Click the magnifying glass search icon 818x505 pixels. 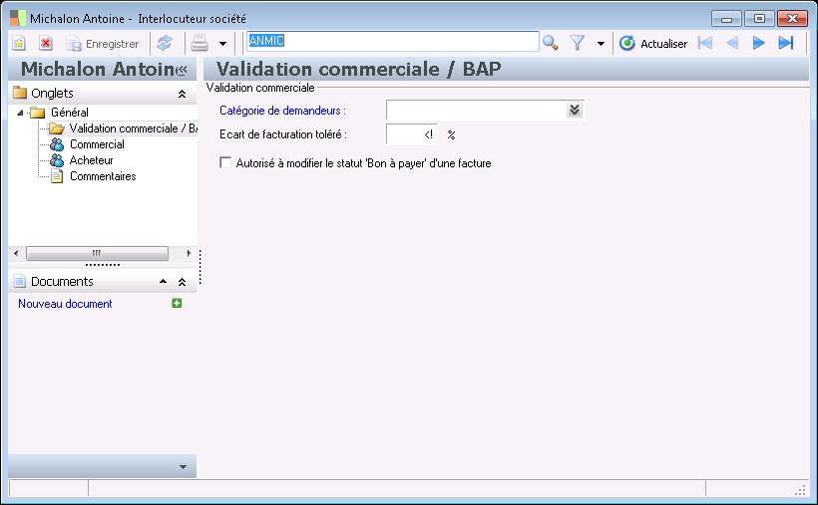click(x=551, y=43)
